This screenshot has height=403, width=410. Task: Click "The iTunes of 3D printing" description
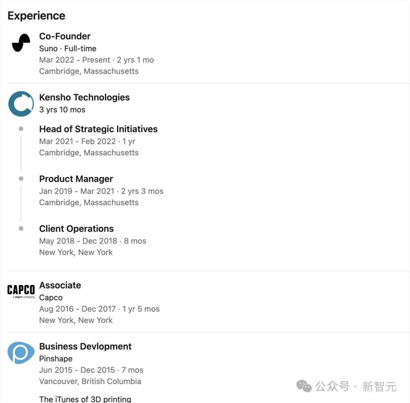[85, 399]
